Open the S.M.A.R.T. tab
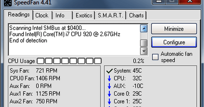204x107 pixels. click(110, 15)
